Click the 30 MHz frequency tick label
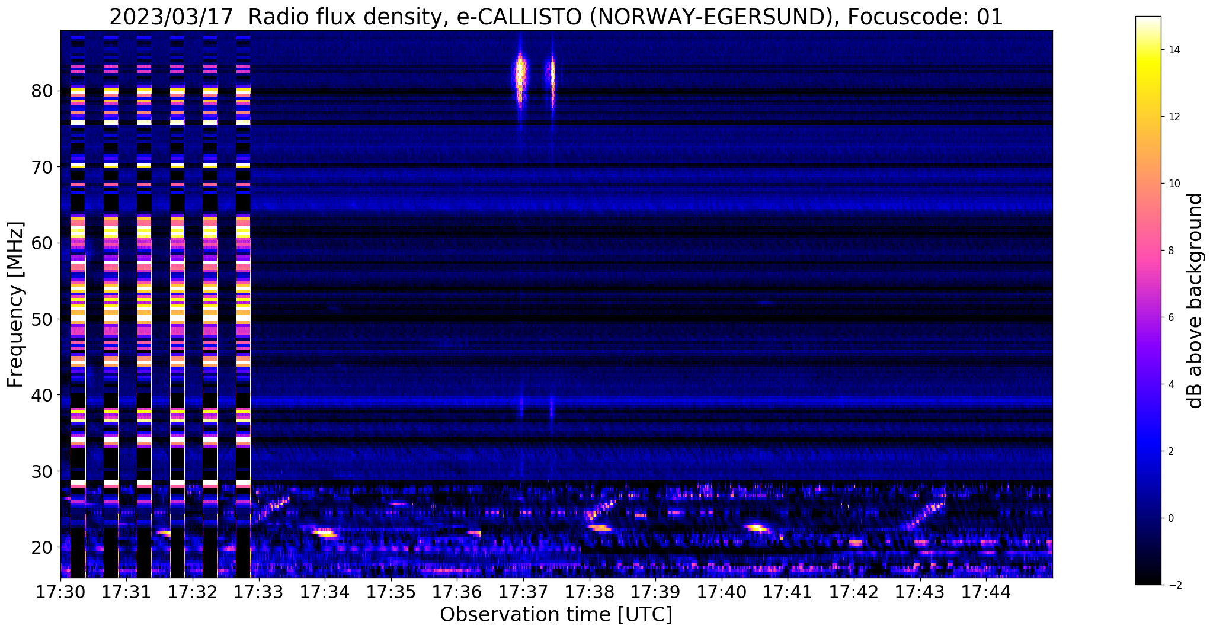The height and width of the screenshot is (632, 1213). point(43,471)
